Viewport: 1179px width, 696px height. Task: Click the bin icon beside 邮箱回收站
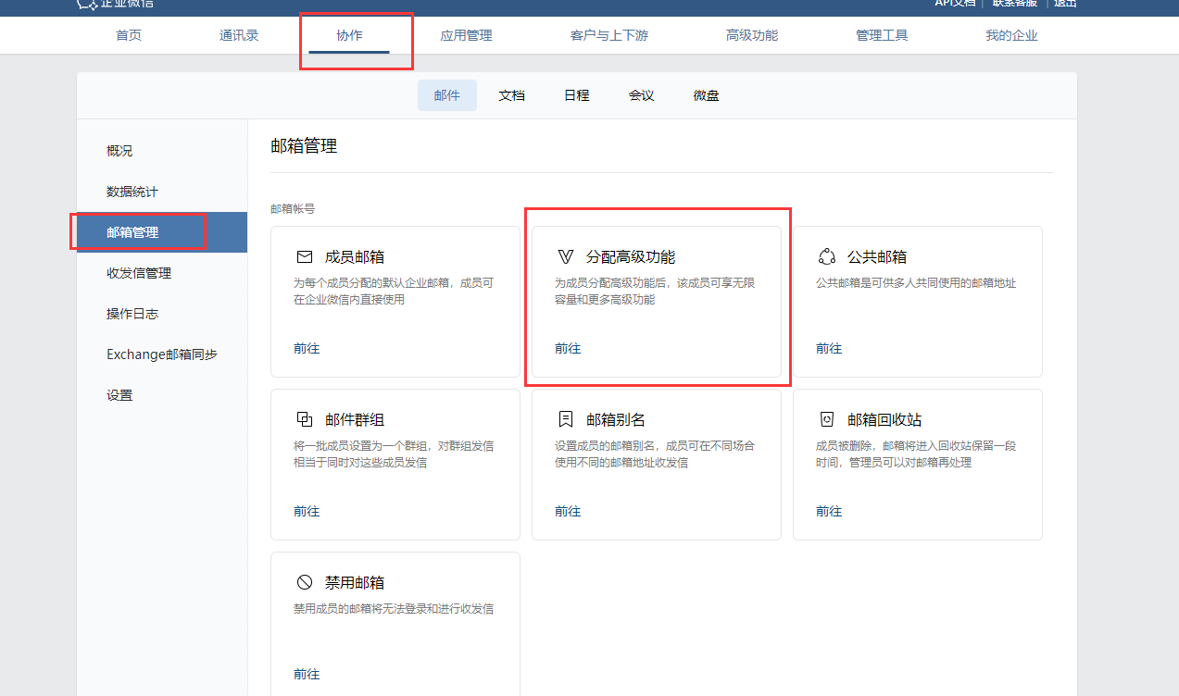pyautogui.click(x=827, y=419)
